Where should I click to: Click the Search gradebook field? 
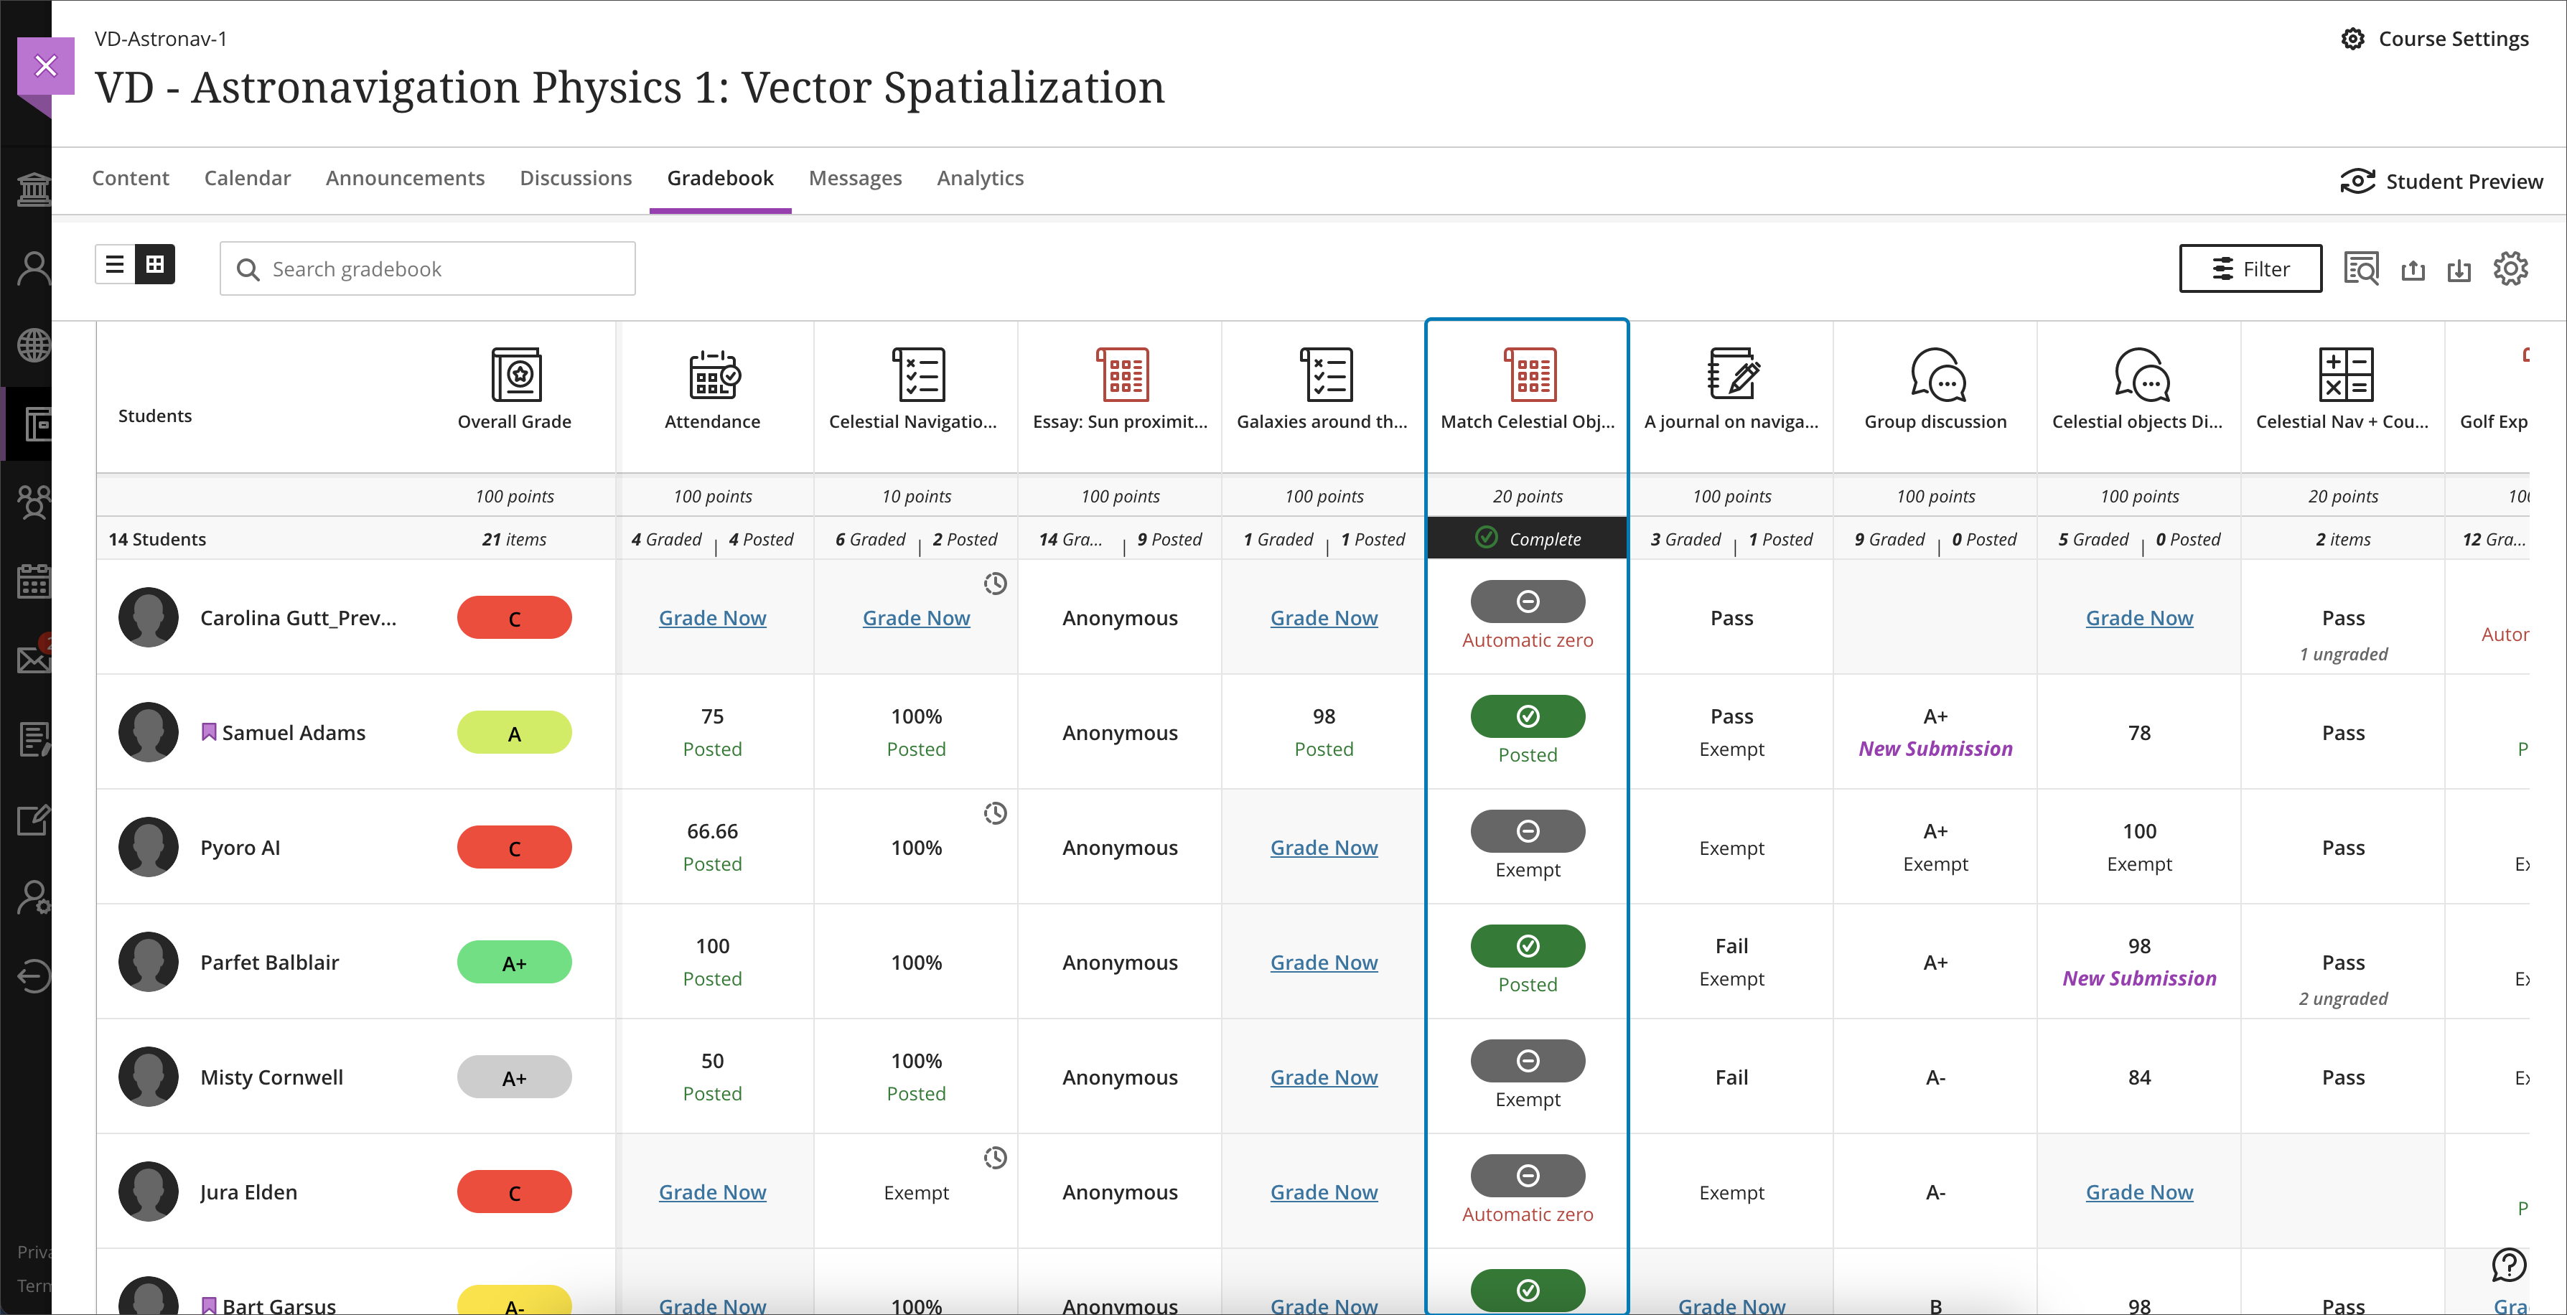pos(428,269)
